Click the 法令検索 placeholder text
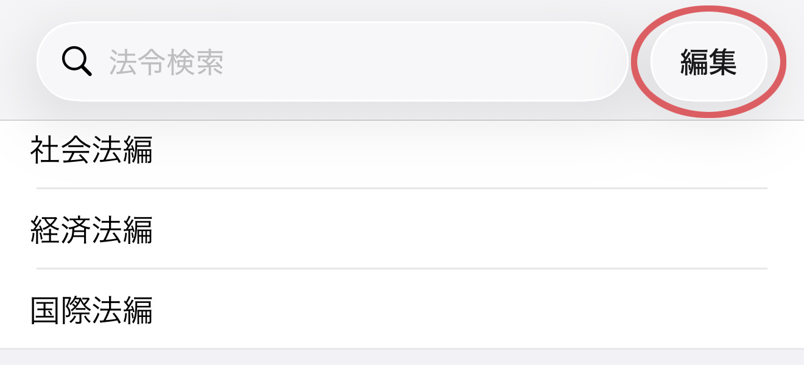This screenshot has height=365, width=804. coord(166,62)
